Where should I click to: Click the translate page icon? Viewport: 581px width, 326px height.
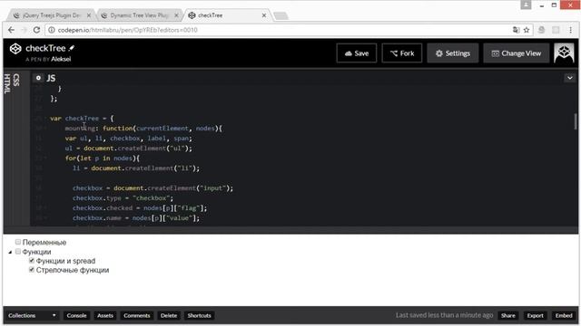[x=516, y=30]
